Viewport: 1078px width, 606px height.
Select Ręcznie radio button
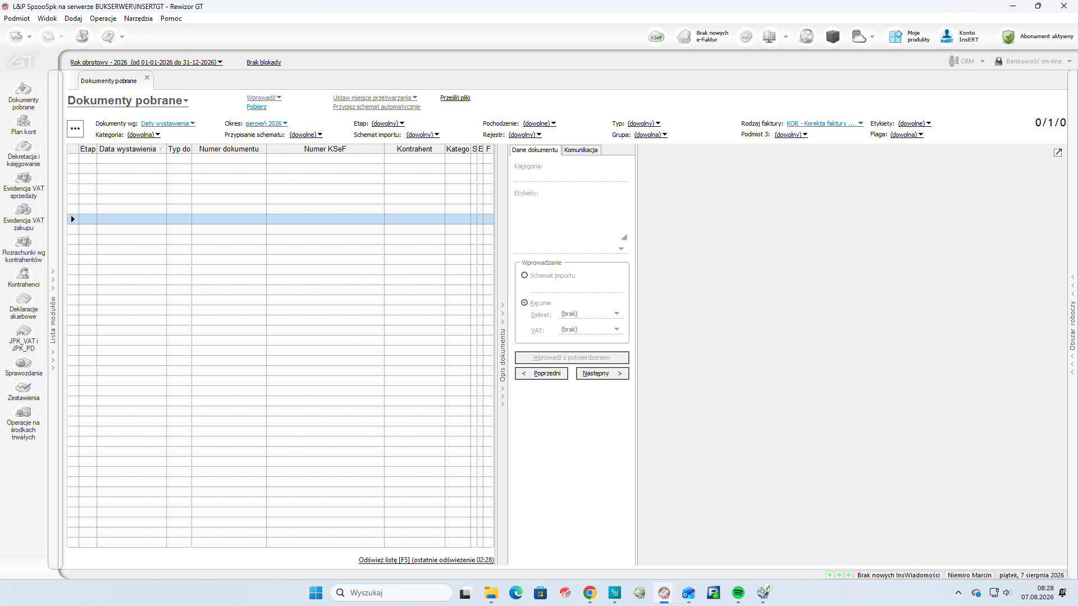(524, 302)
